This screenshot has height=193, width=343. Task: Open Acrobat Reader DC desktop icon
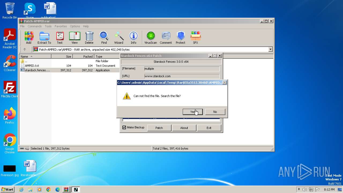[x=10, y=39]
